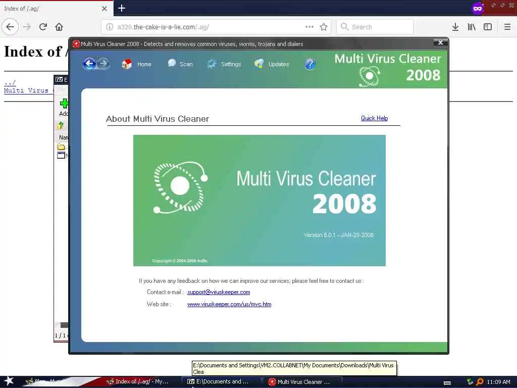Open the Updates section
Image resolution: width=517 pixels, height=388 pixels.
(272, 64)
